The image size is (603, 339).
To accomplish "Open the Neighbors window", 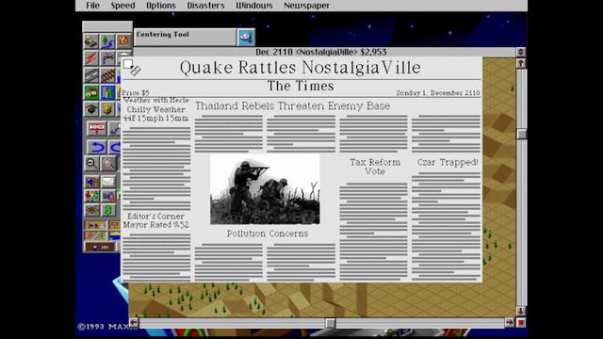I will (x=91, y=210).
